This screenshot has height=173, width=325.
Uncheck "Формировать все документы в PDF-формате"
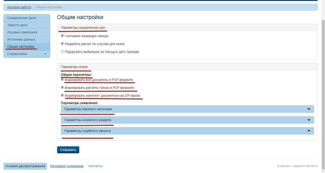click(62, 79)
